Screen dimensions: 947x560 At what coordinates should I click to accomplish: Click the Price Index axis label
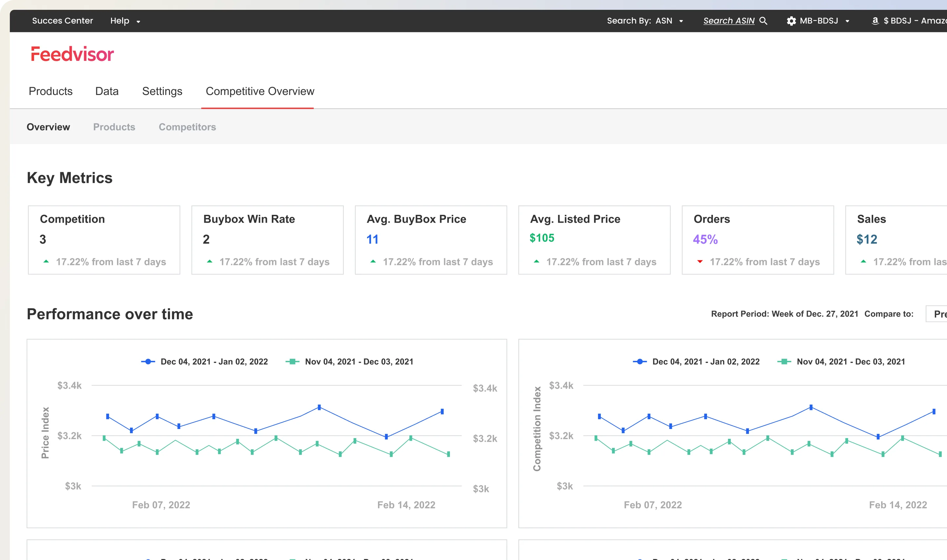point(45,433)
